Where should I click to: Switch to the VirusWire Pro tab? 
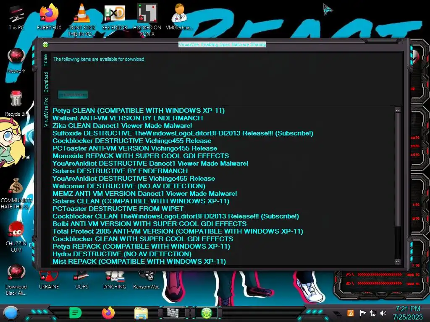[x=46, y=112]
